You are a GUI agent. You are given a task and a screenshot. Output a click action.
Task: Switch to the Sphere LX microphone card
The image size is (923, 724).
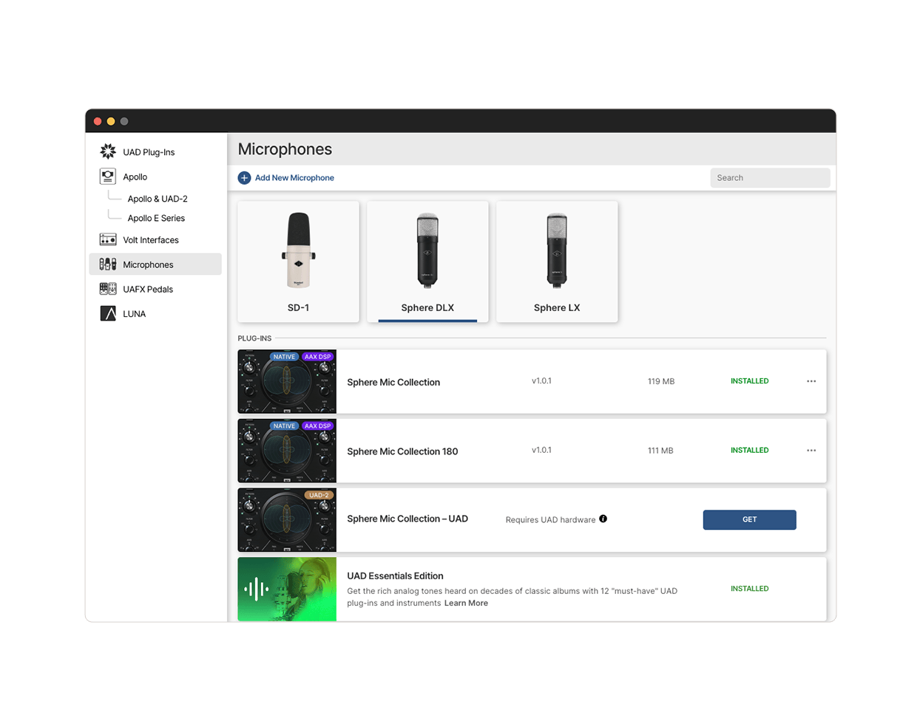pyautogui.click(x=556, y=262)
